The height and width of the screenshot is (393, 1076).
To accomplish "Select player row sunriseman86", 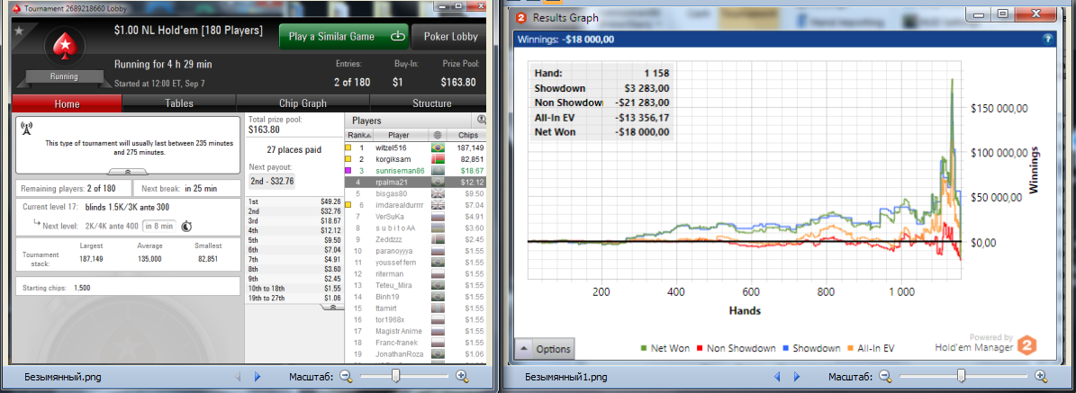I will pyautogui.click(x=415, y=170).
